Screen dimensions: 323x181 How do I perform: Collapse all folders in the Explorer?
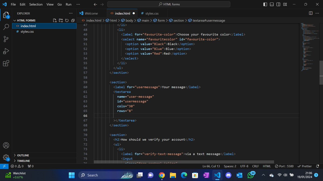coord(73,20)
